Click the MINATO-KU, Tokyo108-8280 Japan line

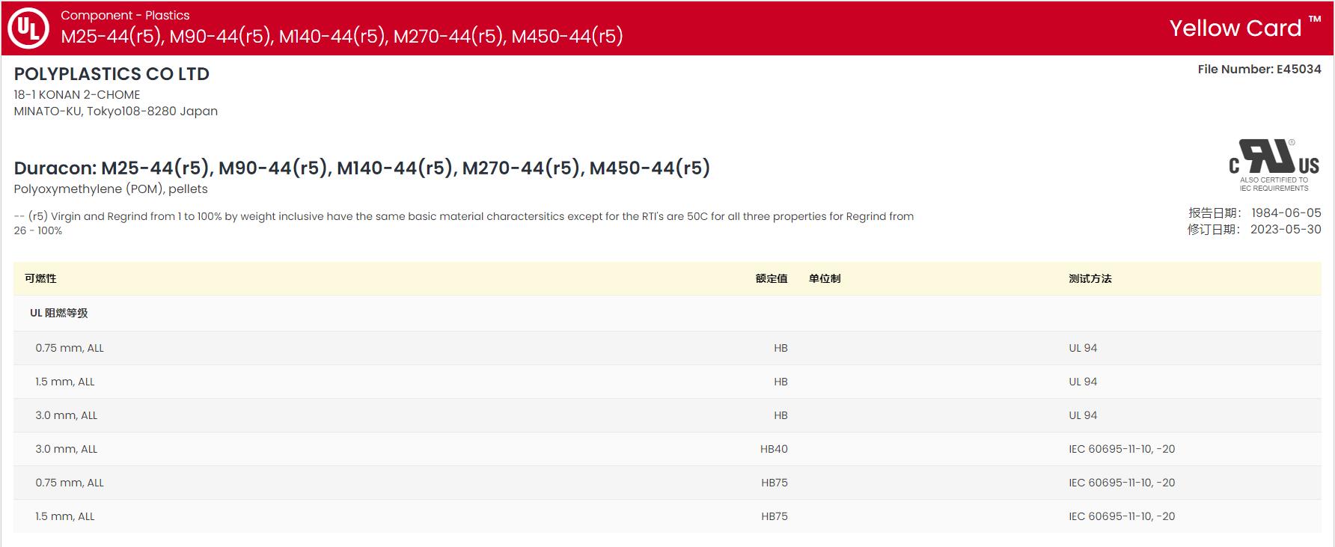116,111
